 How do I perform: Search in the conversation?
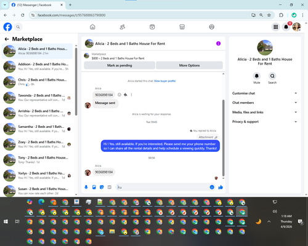[x=272, y=76]
